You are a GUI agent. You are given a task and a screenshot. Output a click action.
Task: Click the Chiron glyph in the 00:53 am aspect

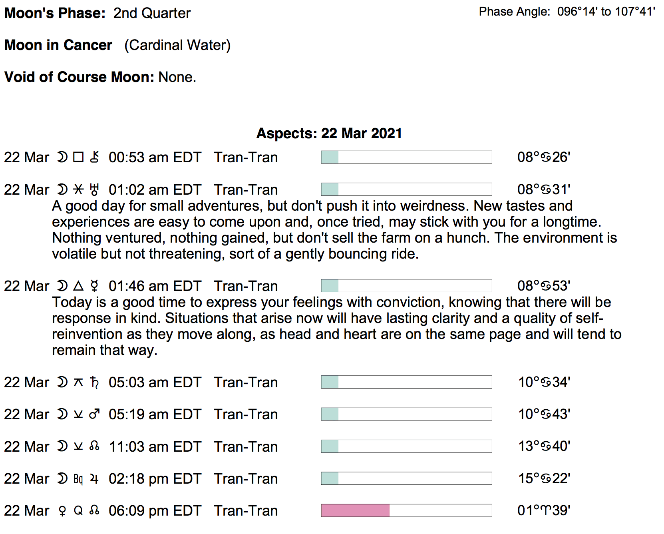tap(94, 157)
